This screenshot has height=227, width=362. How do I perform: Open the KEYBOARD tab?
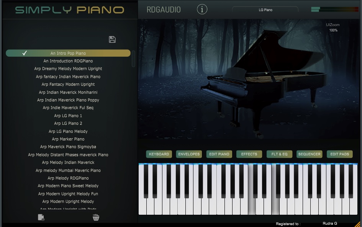click(159, 154)
